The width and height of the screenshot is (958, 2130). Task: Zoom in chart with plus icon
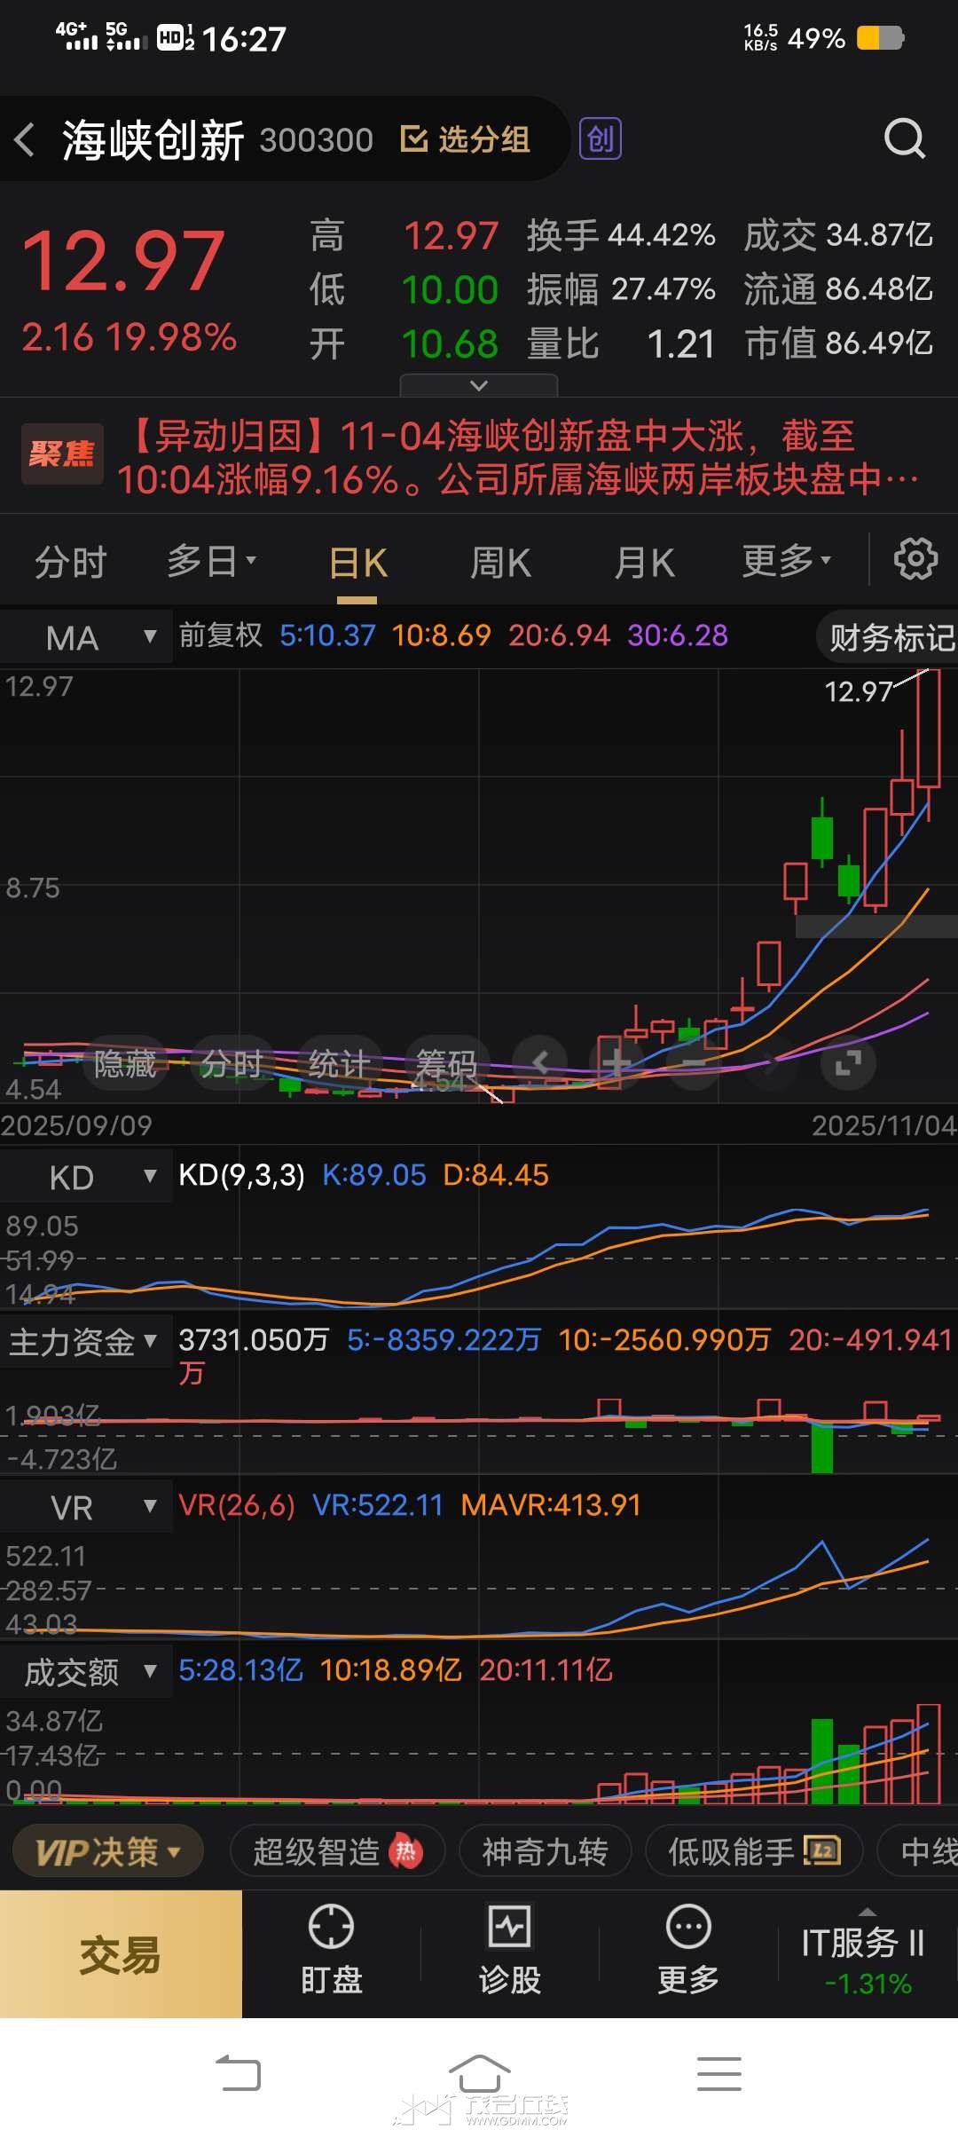pos(616,1062)
